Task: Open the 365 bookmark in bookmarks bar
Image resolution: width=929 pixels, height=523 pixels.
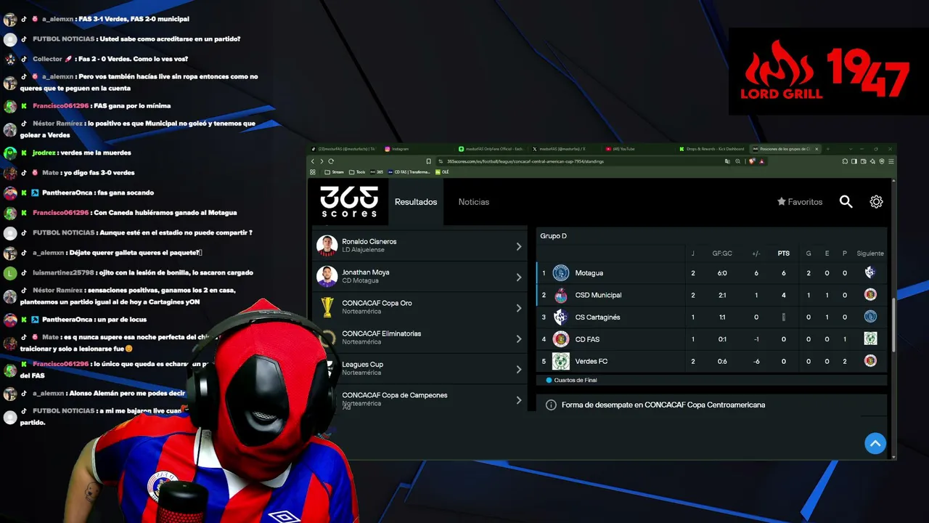Action: (x=377, y=172)
